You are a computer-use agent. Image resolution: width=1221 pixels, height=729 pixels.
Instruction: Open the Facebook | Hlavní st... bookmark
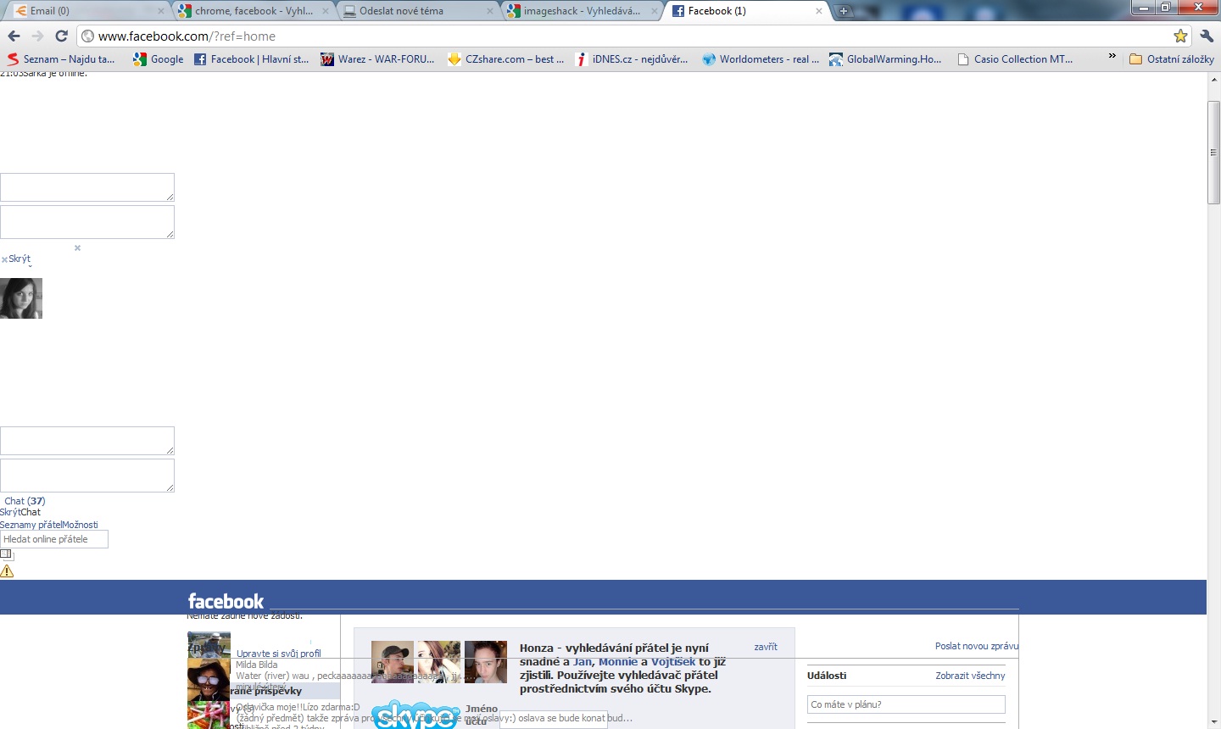252,59
